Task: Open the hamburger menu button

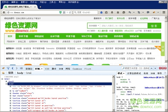Action: 164,12
